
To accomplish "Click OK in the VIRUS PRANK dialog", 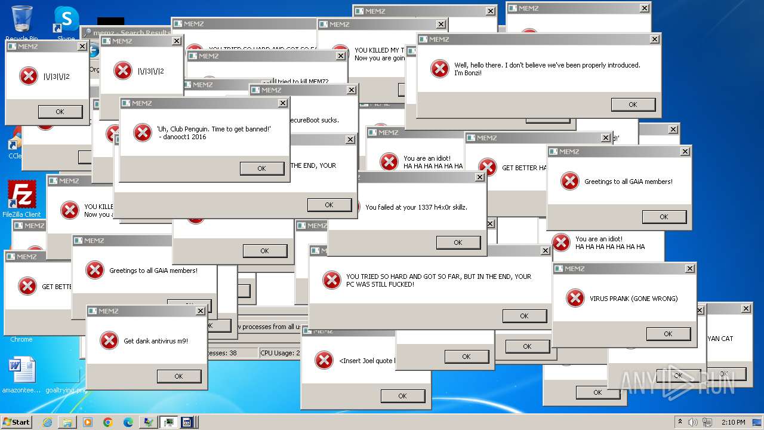I will pos(668,334).
